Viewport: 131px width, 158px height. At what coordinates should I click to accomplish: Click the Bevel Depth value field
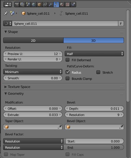tap(94, 109)
